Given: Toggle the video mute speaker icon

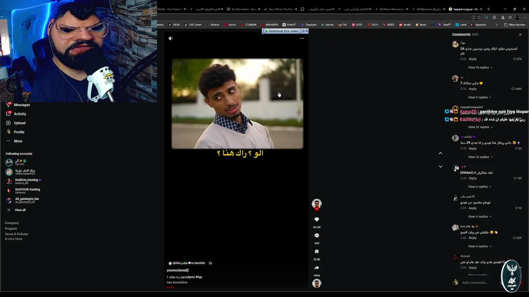Looking at the screenshot, I should 170,38.
